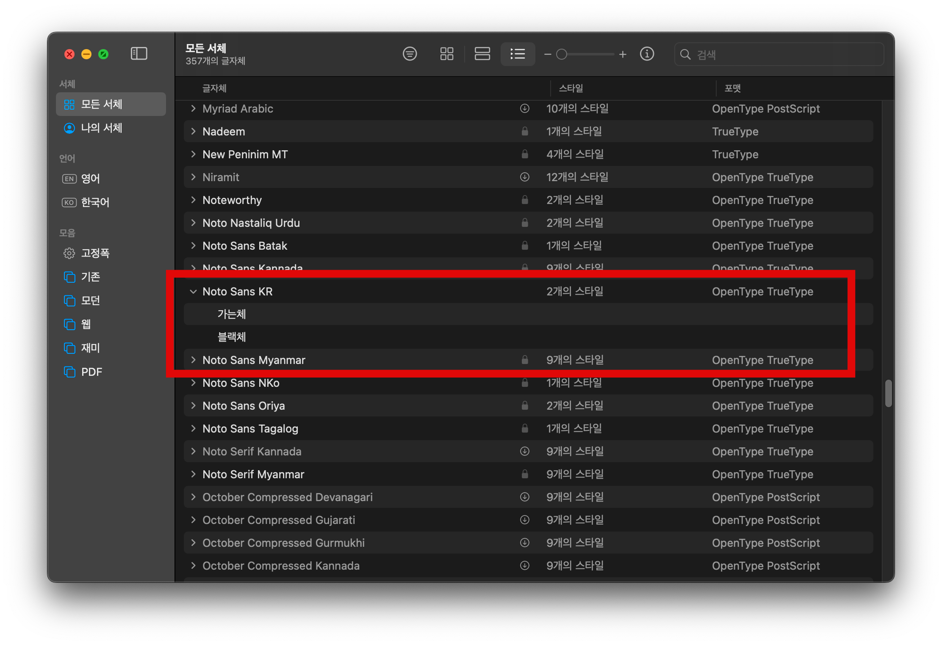Select 한국어 language filter
Image resolution: width=942 pixels, height=645 pixels.
[111, 202]
